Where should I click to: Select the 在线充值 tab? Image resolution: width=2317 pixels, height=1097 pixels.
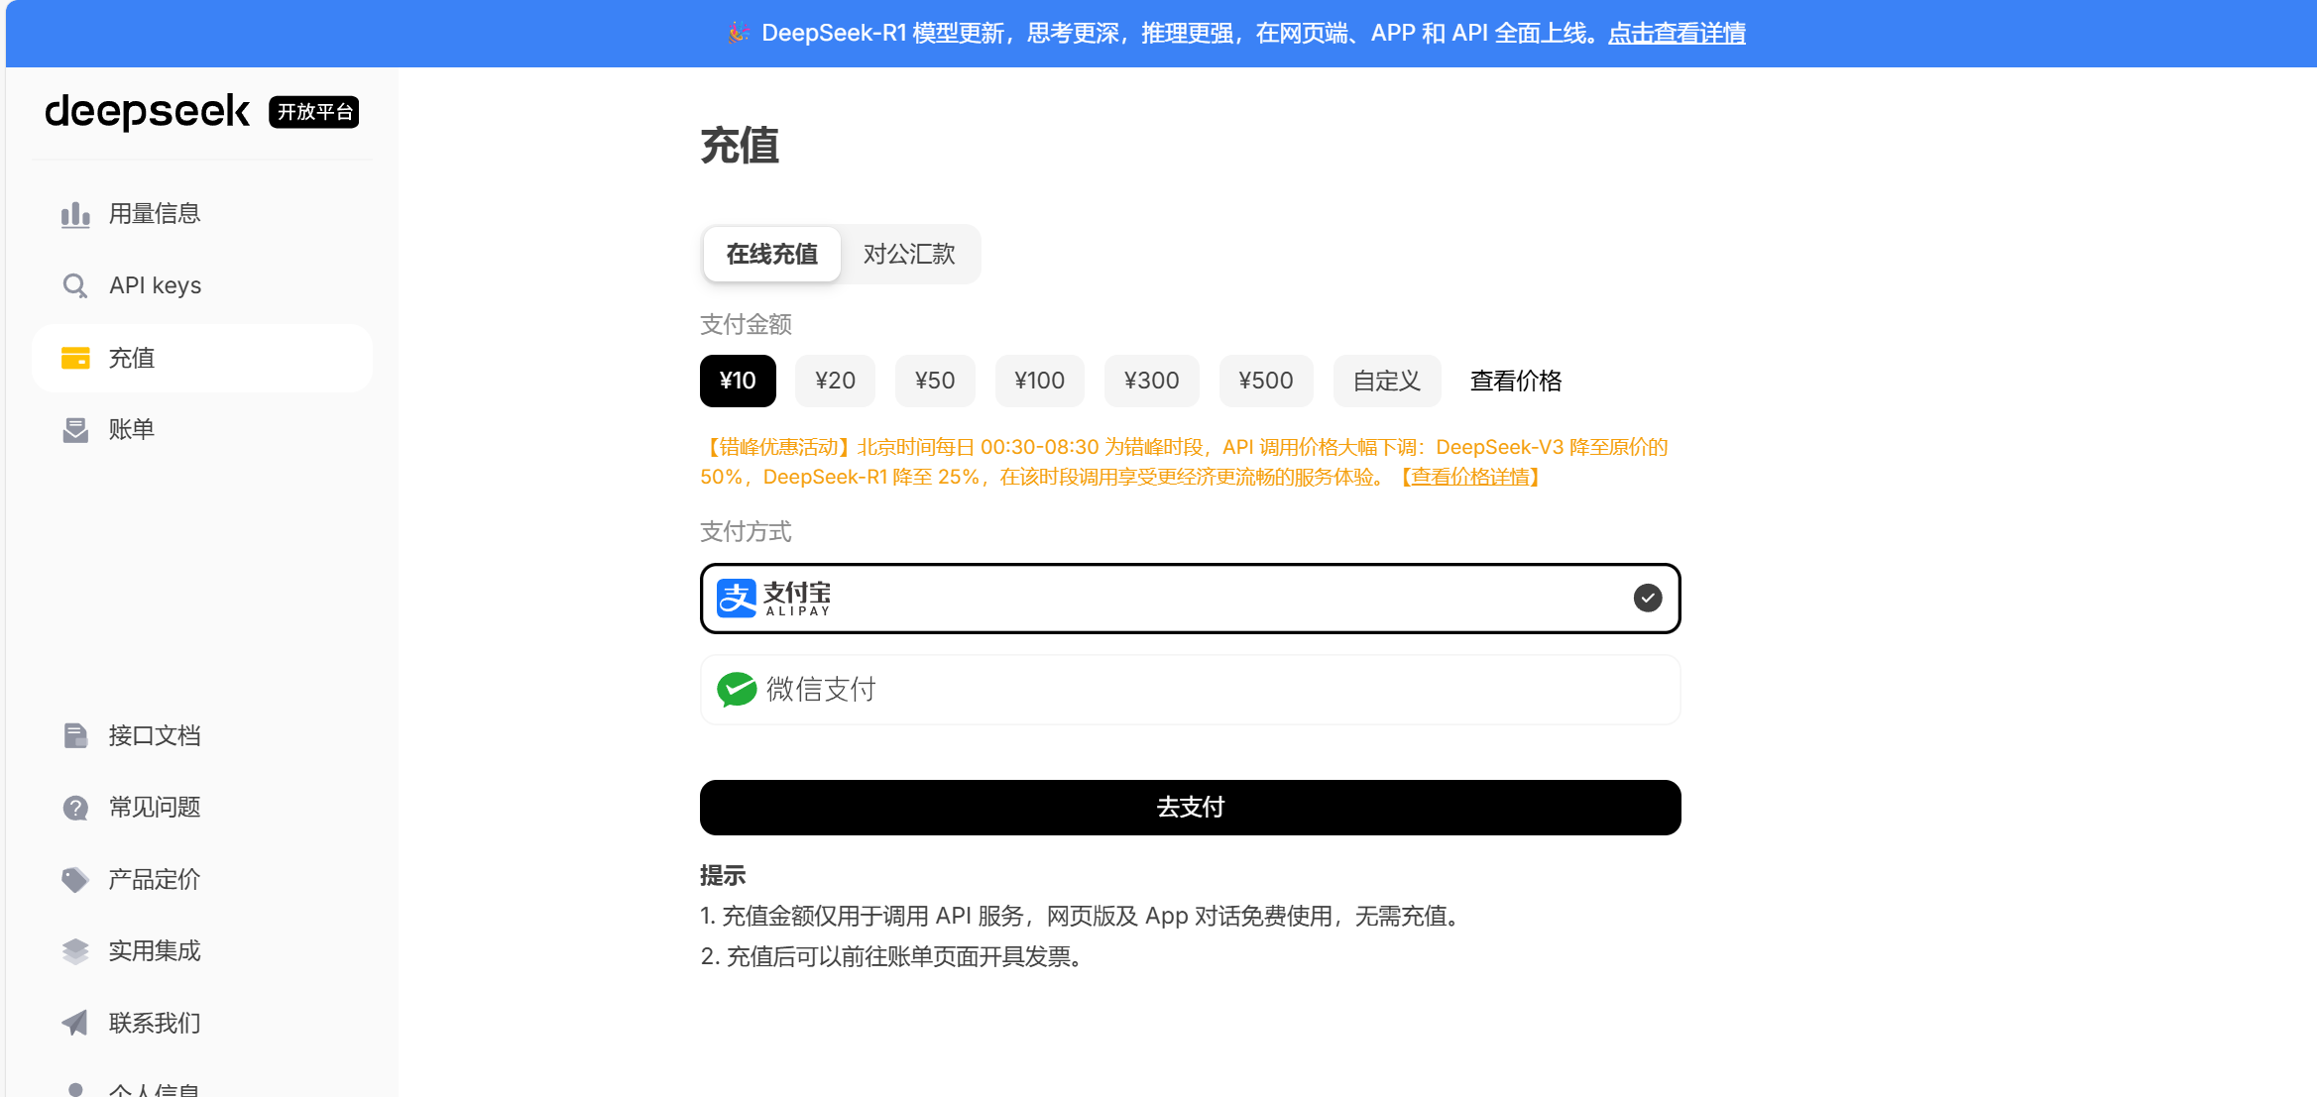(772, 255)
